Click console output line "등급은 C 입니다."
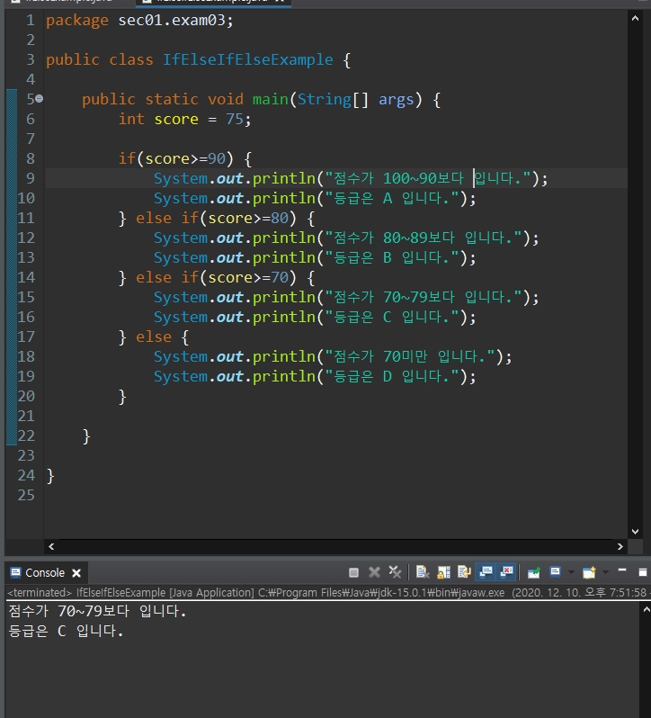The height and width of the screenshot is (718, 651). (66, 631)
